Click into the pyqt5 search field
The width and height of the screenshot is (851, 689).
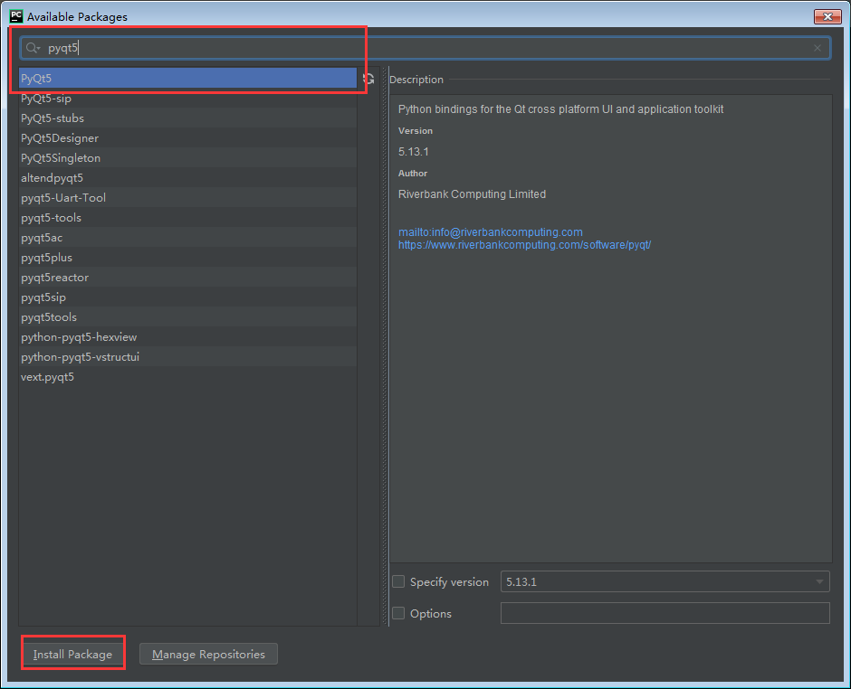point(425,48)
